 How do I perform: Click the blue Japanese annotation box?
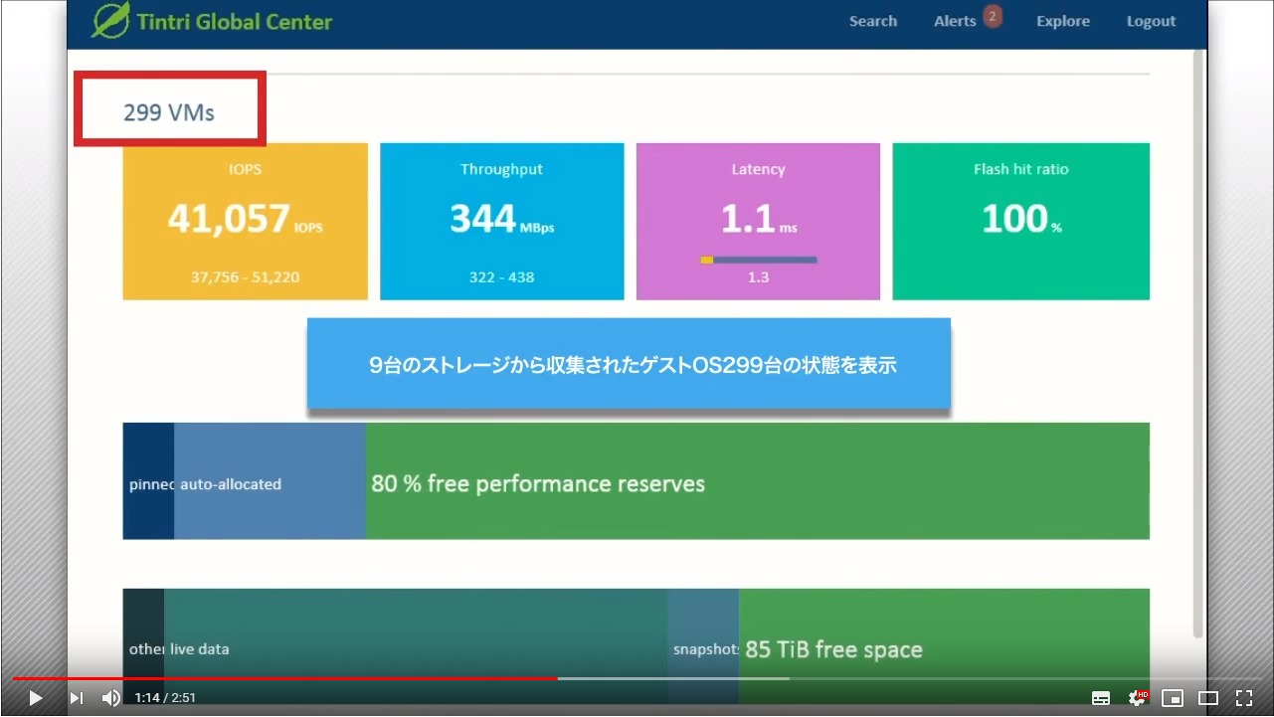(629, 364)
